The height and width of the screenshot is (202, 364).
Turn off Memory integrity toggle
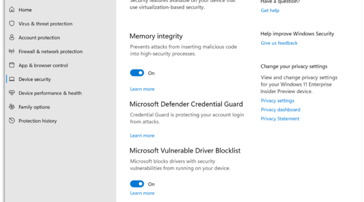click(137, 73)
